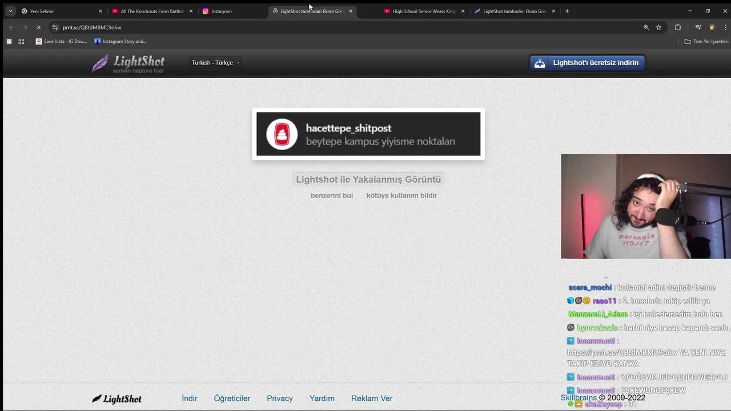Screen dimensions: 731x411
Task: Click the first bookmarks bar square icon
Action: pos(9,41)
